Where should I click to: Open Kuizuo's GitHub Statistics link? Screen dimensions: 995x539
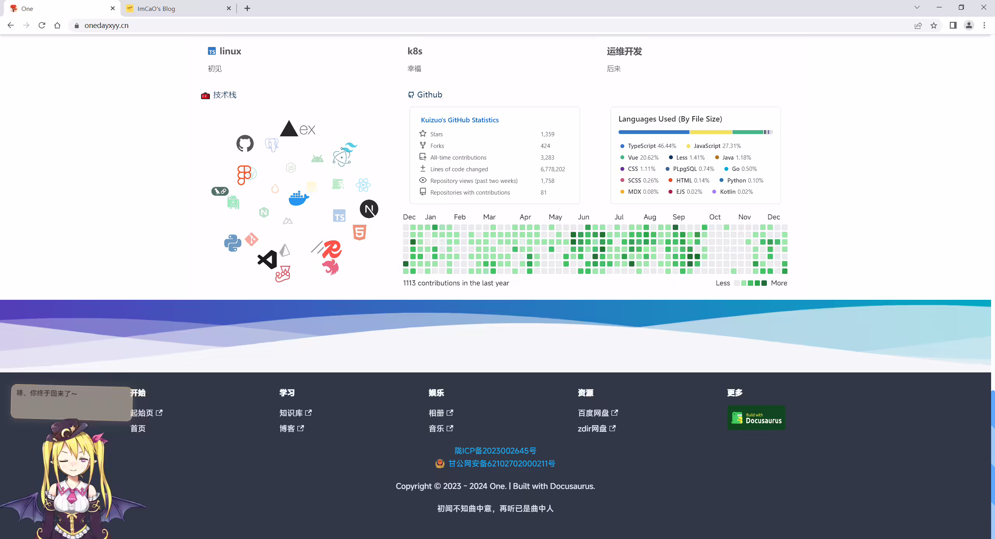(460, 120)
